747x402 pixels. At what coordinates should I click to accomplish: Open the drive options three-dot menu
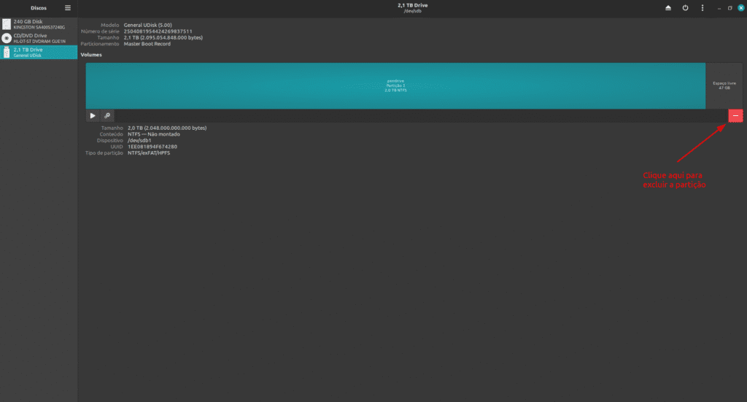tap(703, 8)
